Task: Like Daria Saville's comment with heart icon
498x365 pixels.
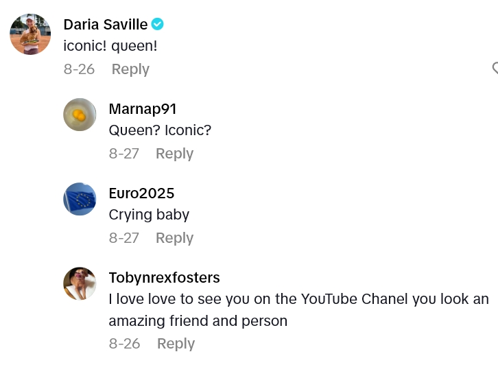Action: click(495, 68)
